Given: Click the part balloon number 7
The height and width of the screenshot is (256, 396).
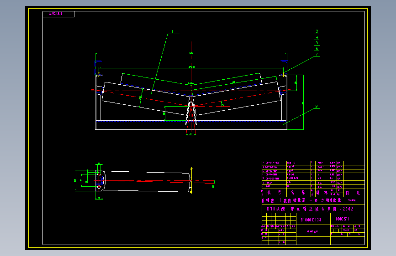Looking at the screenshot, I should coord(317,54).
